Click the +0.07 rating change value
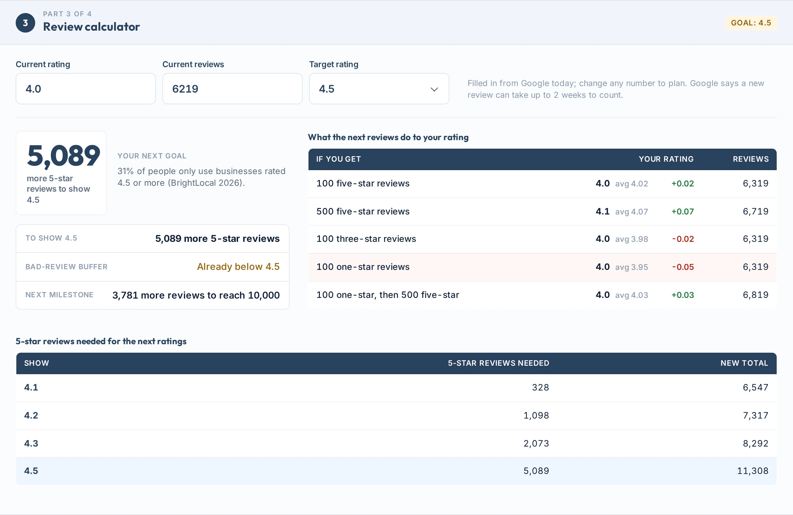 tap(682, 212)
